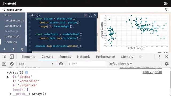
Task: Click the length: 3 property
Action: coord(21,90)
